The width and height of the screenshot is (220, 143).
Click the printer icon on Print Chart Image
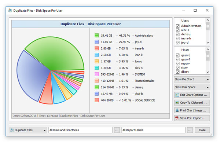[x=177, y=110]
